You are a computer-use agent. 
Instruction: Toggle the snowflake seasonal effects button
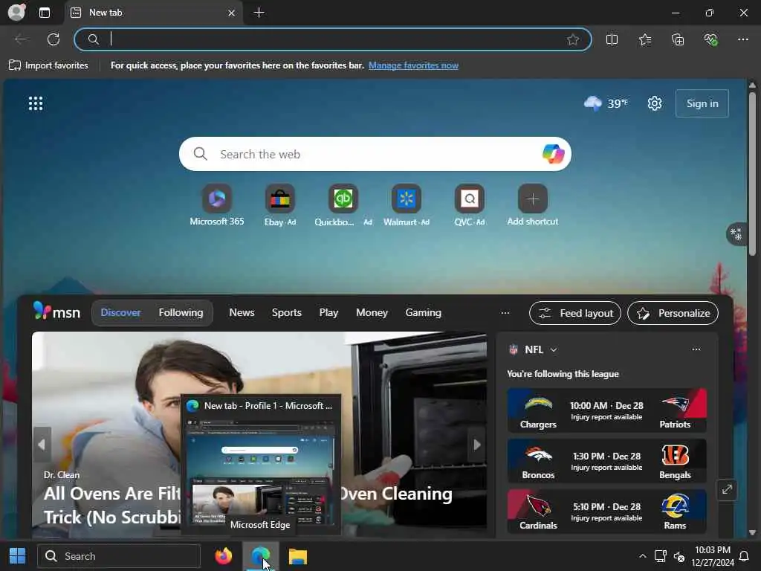coord(736,234)
